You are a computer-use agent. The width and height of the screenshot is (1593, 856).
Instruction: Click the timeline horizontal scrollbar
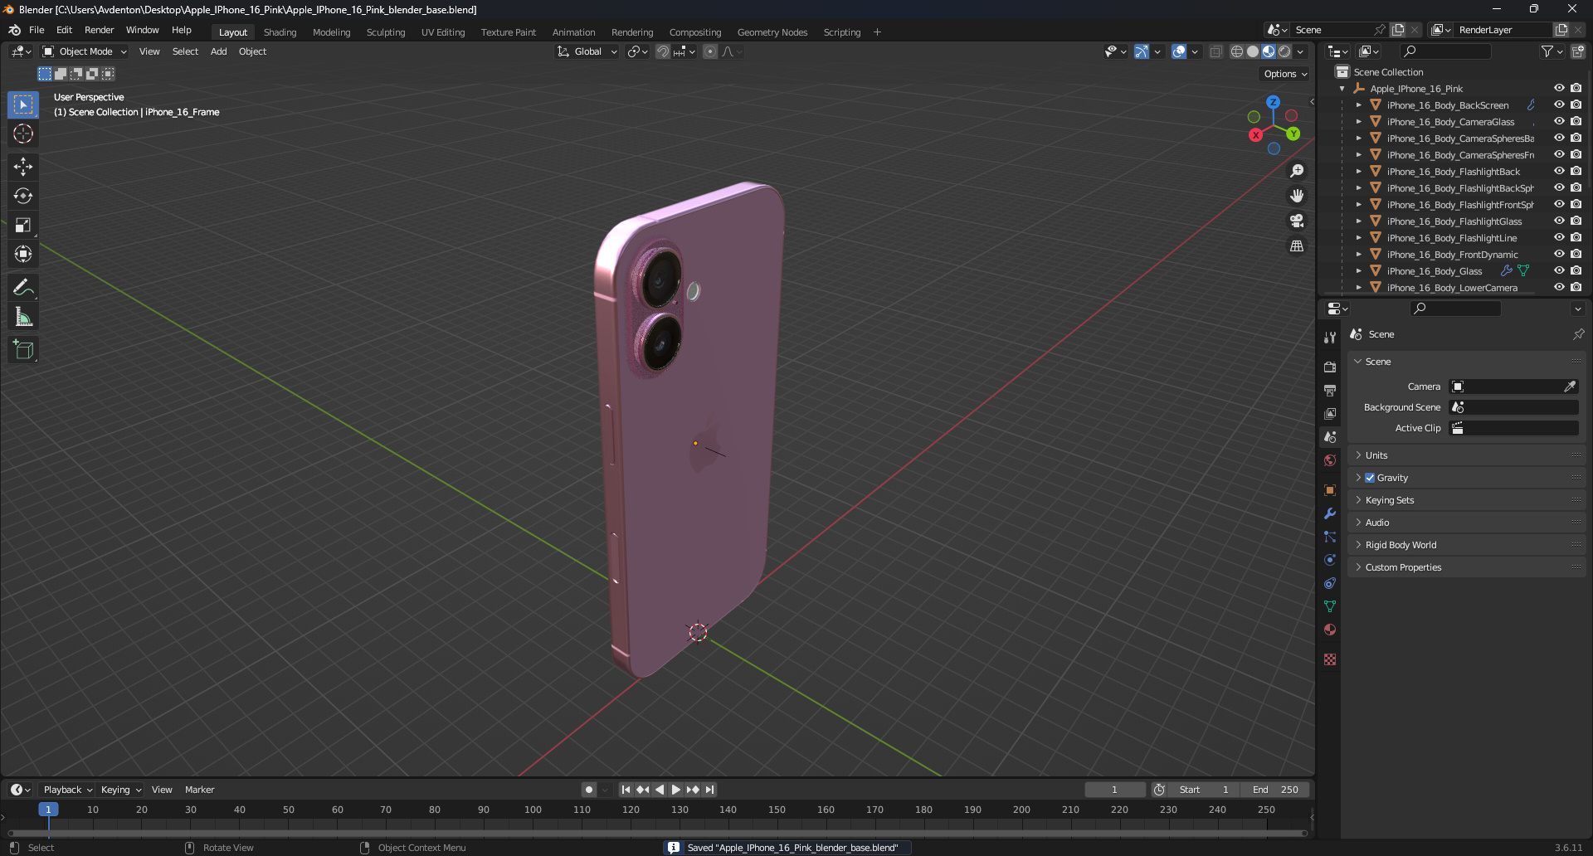(657, 833)
